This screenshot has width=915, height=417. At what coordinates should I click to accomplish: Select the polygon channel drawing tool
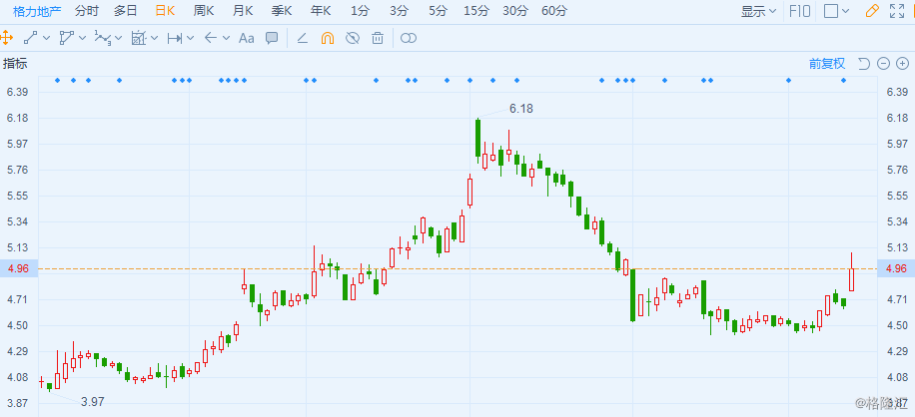click(x=67, y=39)
